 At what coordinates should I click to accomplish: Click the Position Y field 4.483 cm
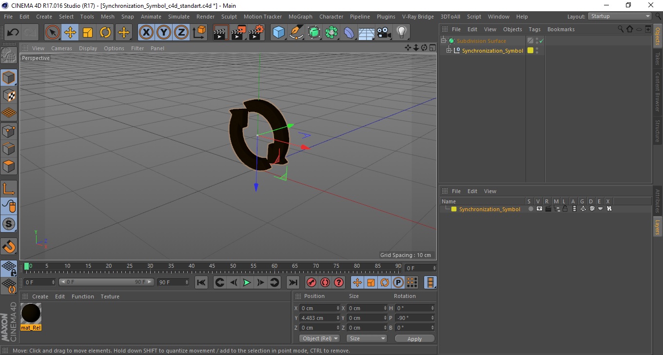(x=319, y=318)
